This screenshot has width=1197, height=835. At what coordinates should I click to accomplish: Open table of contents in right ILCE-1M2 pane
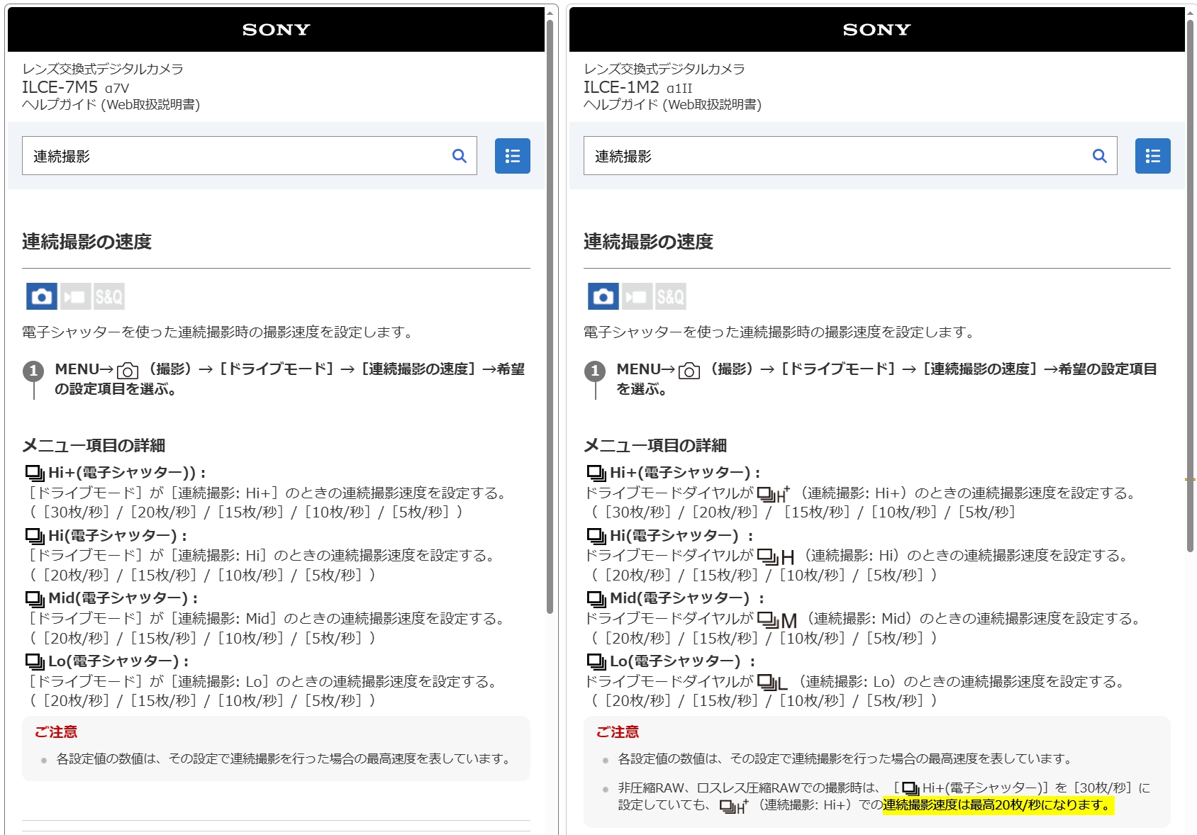1152,156
